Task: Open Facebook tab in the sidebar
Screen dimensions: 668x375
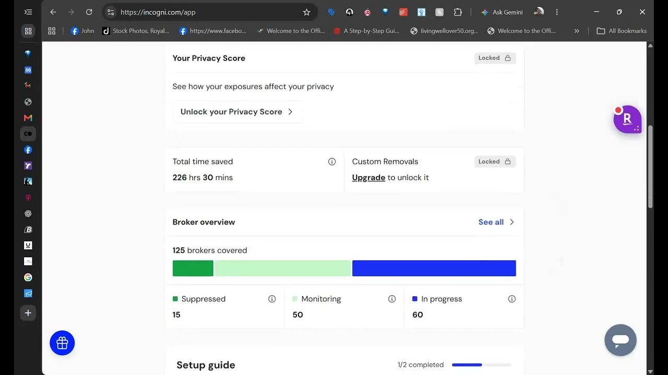Action: pos(28,150)
